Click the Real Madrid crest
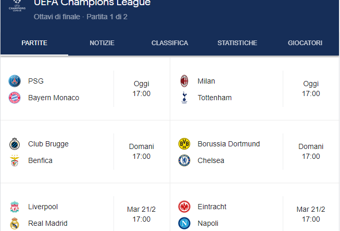The height and width of the screenshot is (231, 340). [x=15, y=223]
